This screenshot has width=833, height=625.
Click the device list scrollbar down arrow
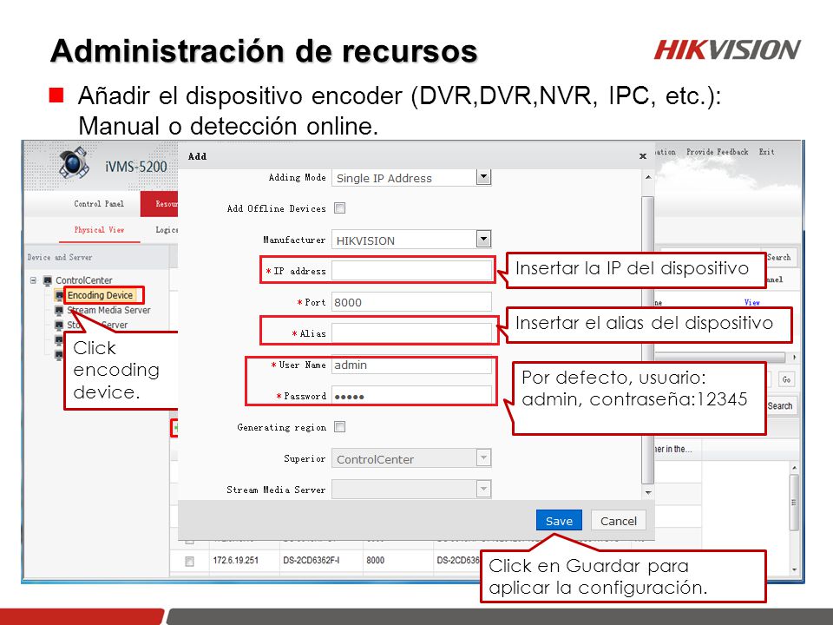(x=794, y=569)
